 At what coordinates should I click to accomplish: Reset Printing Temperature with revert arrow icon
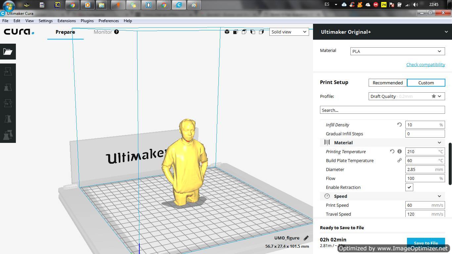click(392, 151)
